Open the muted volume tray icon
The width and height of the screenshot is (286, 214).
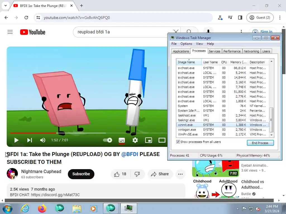258,209
